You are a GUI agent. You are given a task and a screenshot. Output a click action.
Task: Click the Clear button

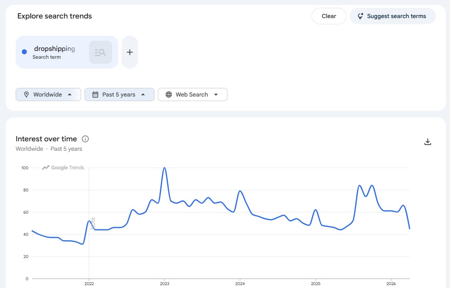point(328,16)
